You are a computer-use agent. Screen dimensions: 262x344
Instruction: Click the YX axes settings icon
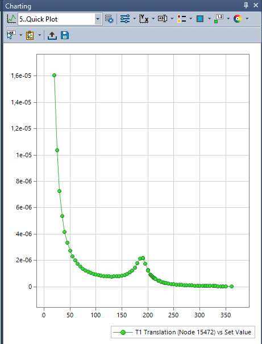[144, 19]
